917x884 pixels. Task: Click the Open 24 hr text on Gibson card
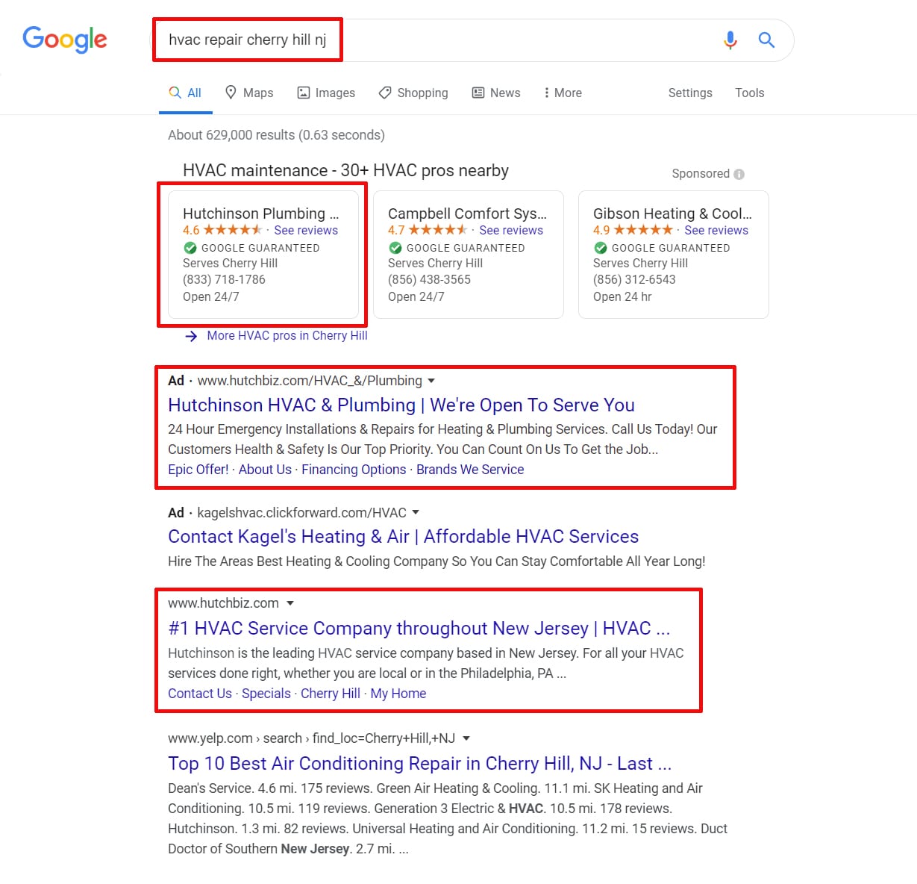(622, 296)
